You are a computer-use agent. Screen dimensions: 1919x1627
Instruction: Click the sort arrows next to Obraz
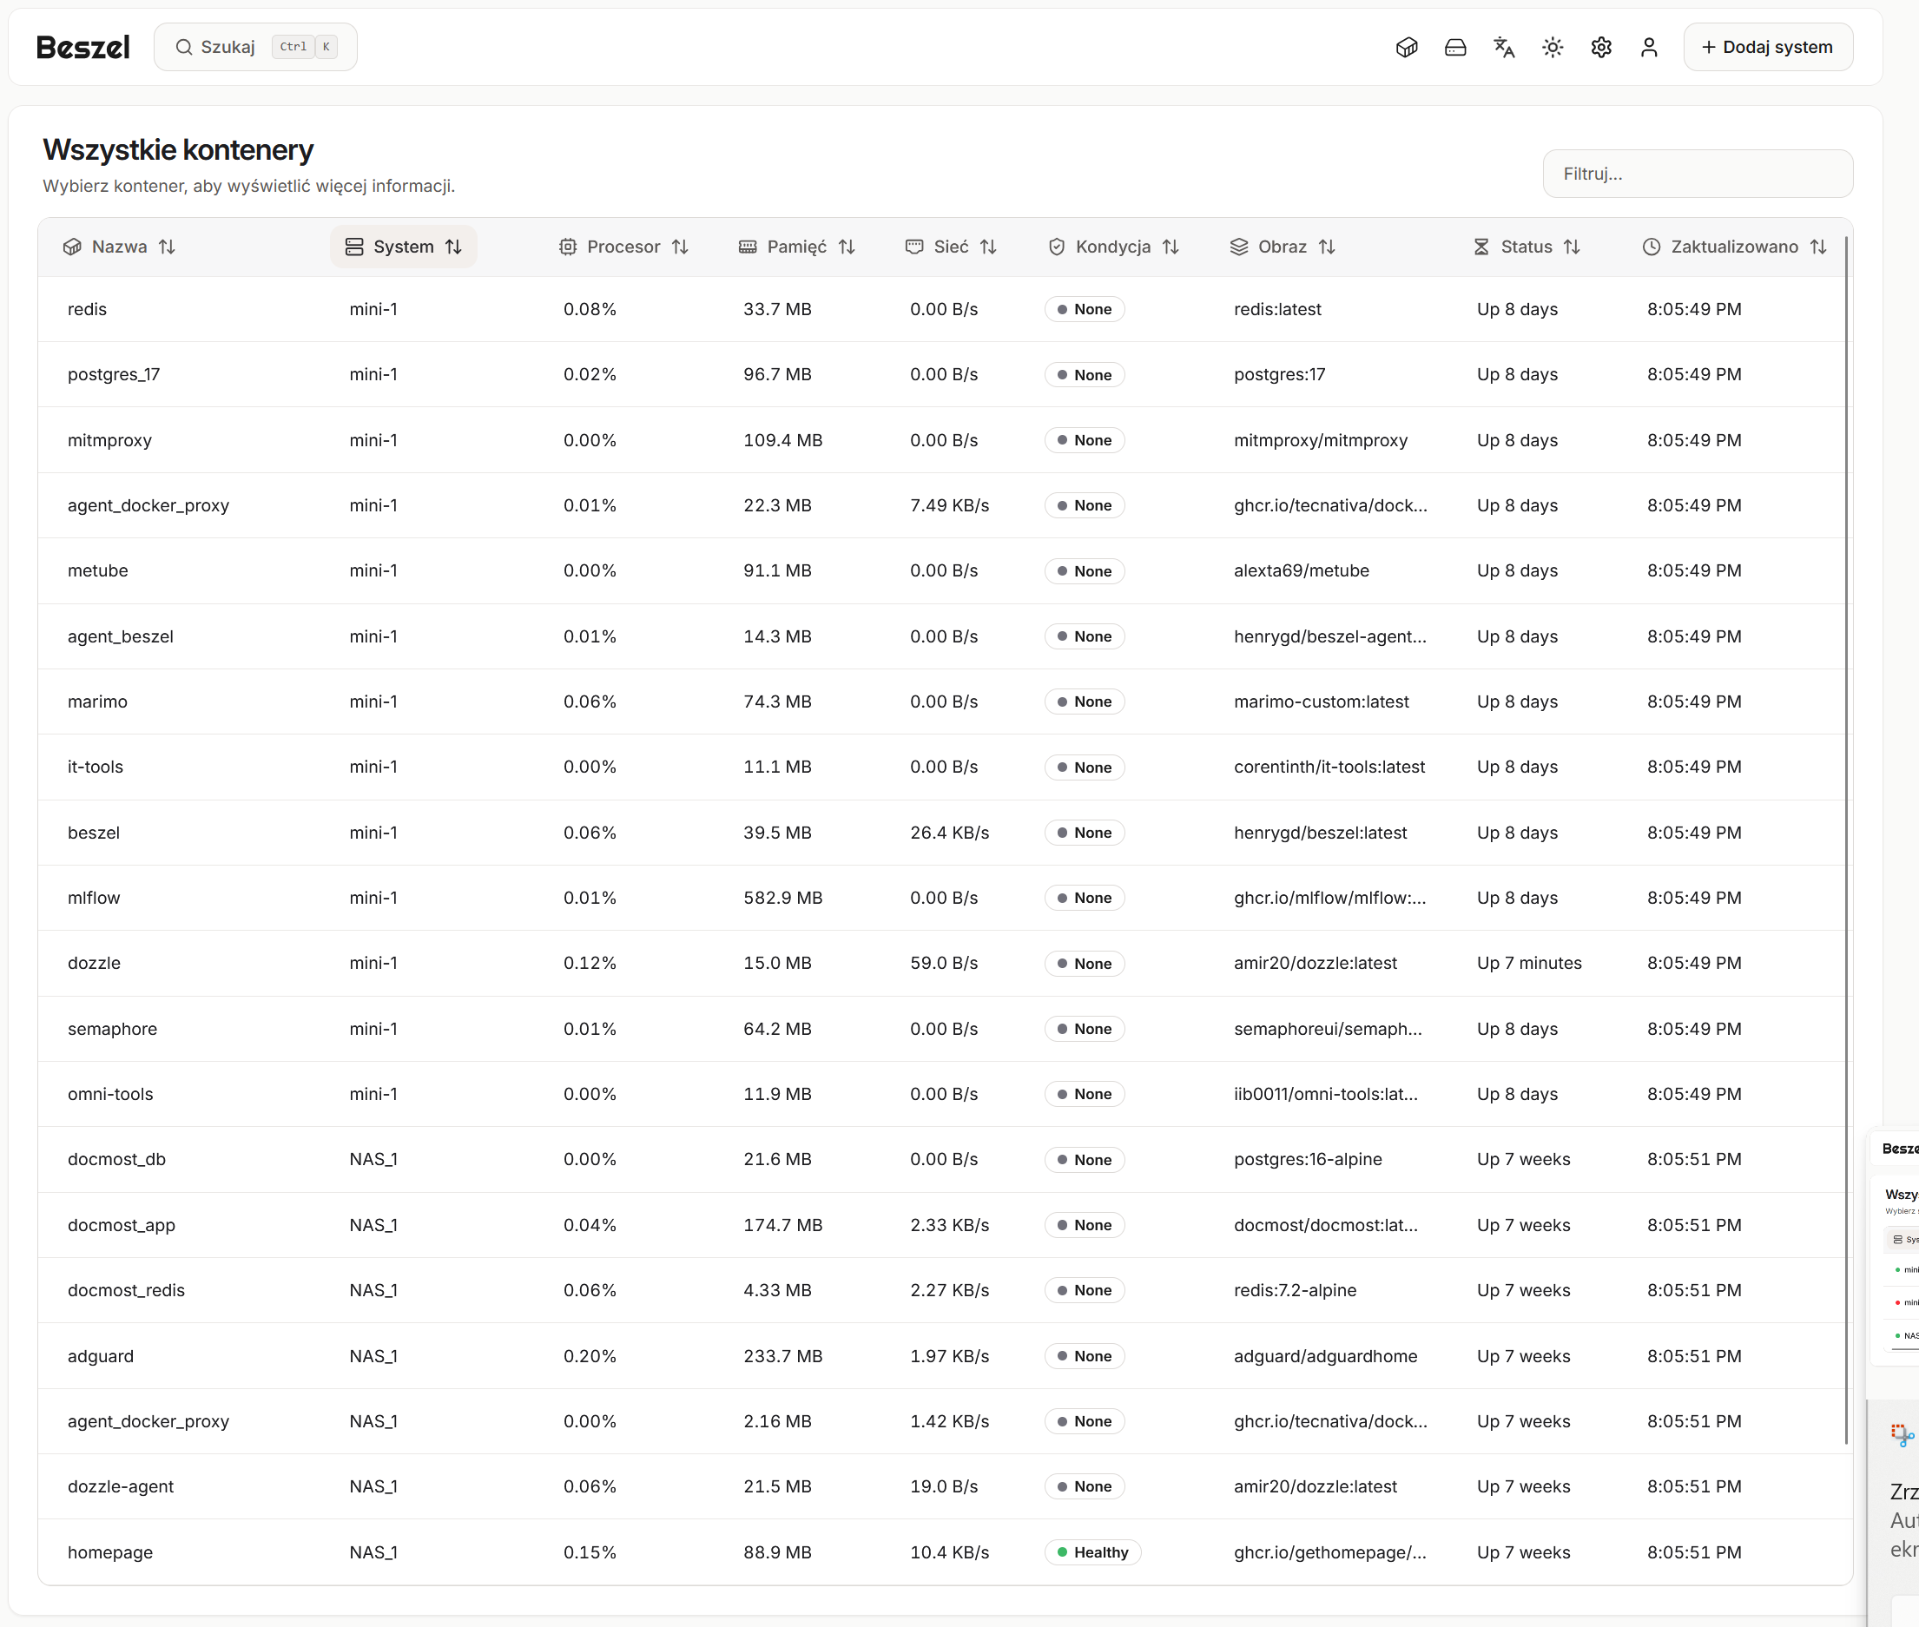tap(1327, 247)
